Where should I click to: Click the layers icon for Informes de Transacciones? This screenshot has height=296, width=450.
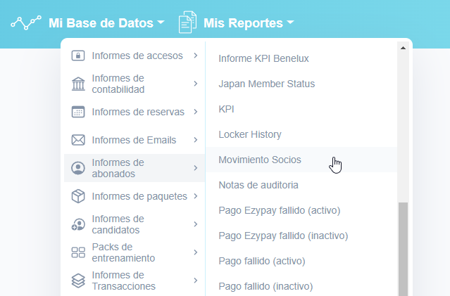point(78,281)
